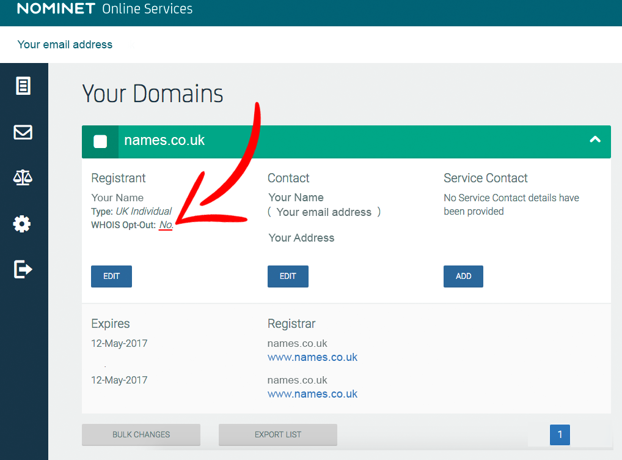Click 'Your Address' in Contact section
Screen dimensions: 622x460
coord(301,237)
